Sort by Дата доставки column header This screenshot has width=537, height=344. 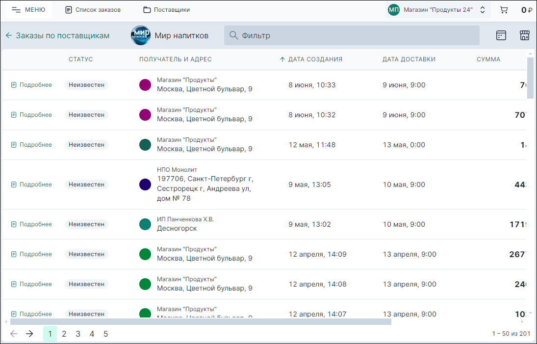pyautogui.click(x=409, y=59)
